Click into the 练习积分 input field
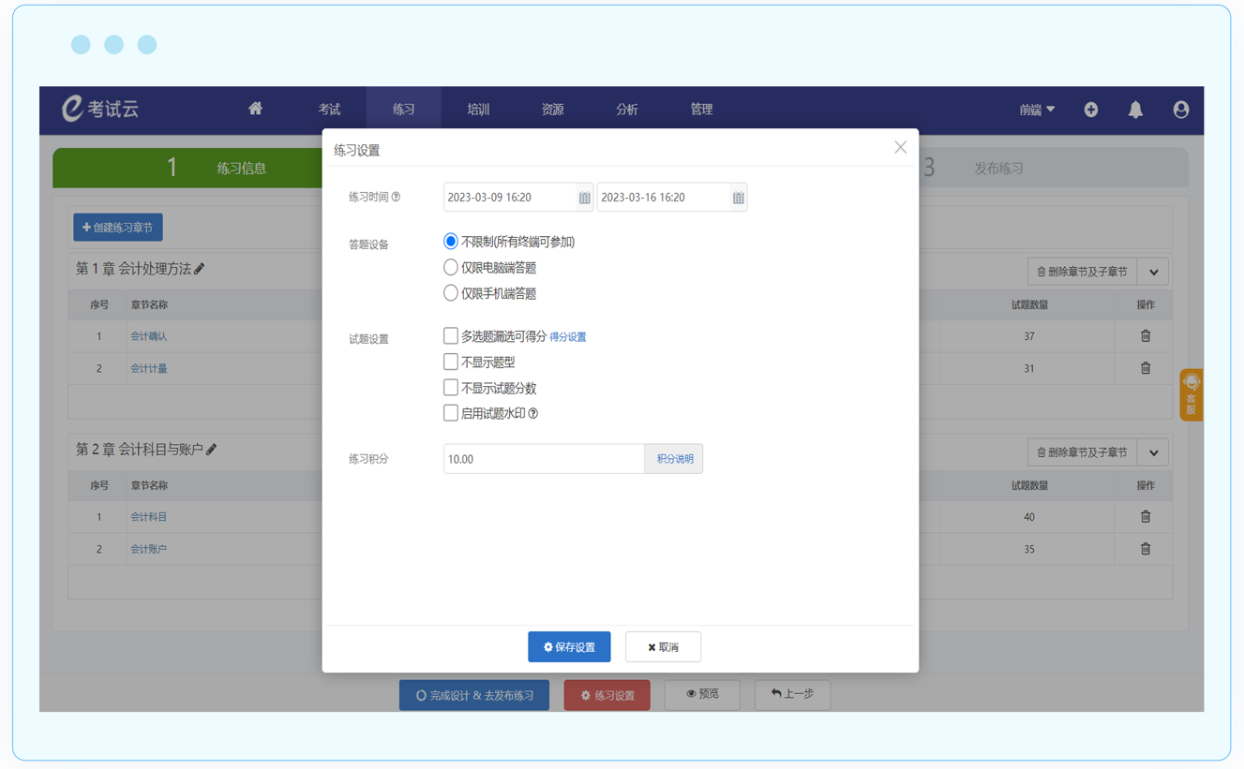Screen dimensions: 1244x769 pos(543,459)
